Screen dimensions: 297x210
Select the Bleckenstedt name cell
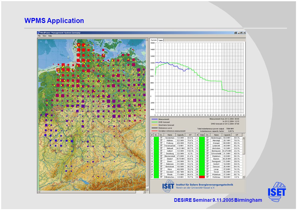pos(170,156)
